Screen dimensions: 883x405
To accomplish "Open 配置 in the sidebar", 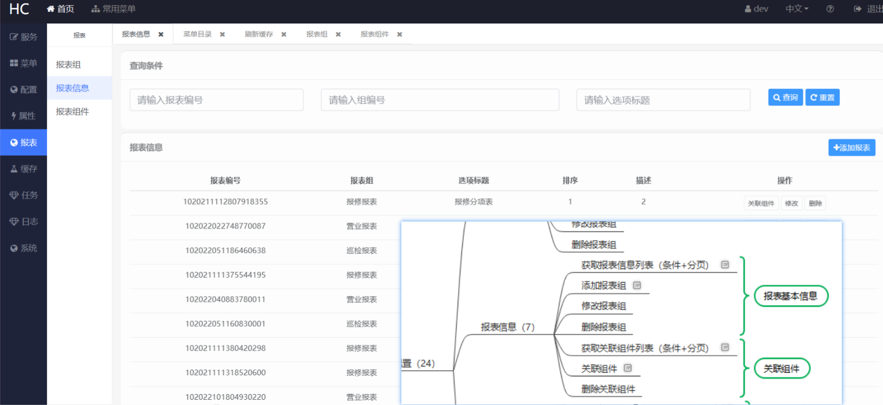I will click(x=23, y=90).
